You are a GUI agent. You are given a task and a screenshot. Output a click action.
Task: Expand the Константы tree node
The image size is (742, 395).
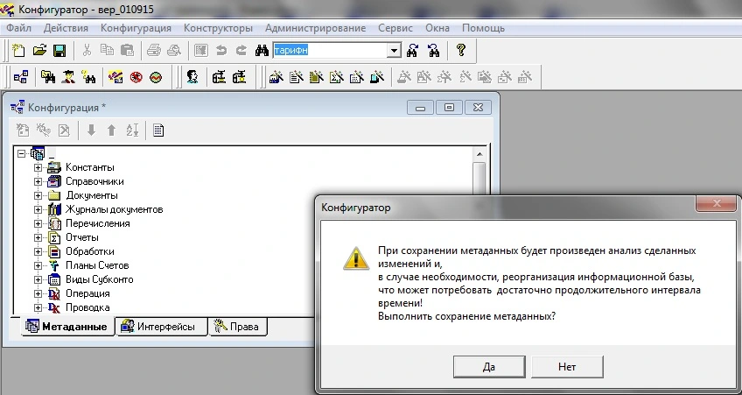(x=38, y=167)
